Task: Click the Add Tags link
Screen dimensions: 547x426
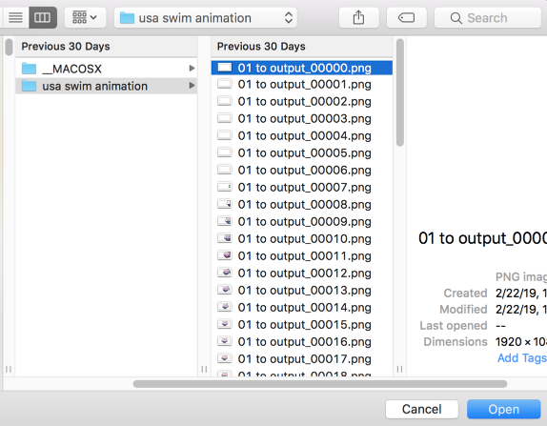Action: pyautogui.click(x=522, y=358)
